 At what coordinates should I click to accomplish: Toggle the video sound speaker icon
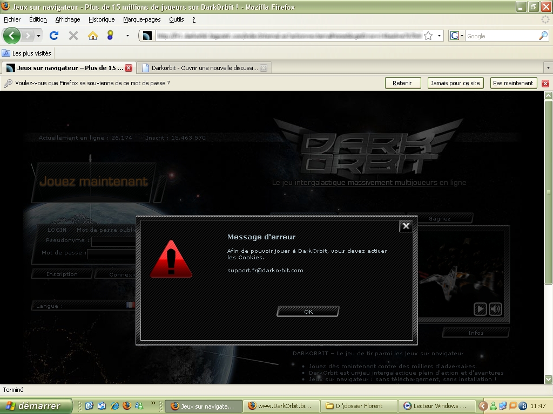[496, 309]
